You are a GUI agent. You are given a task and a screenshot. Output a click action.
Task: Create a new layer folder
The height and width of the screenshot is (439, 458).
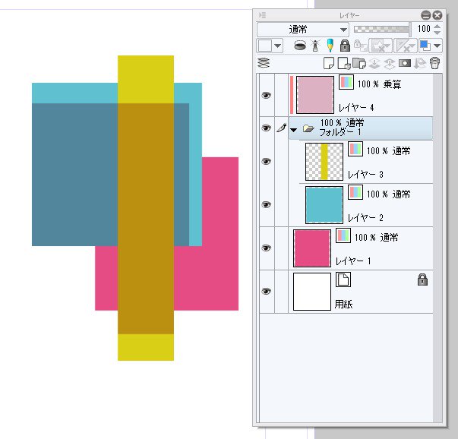[x=359, y=63]
